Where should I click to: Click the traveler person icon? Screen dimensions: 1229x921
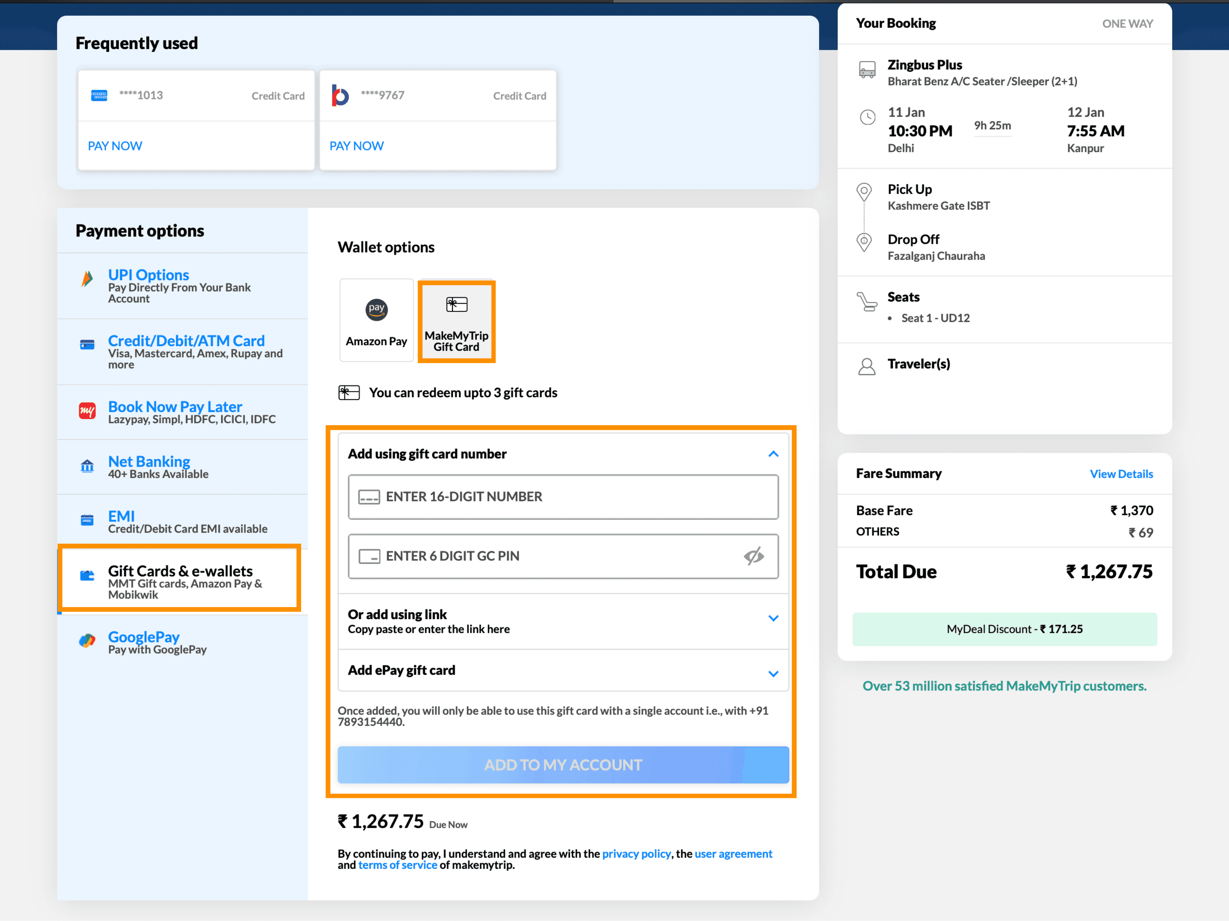(867, 366)
